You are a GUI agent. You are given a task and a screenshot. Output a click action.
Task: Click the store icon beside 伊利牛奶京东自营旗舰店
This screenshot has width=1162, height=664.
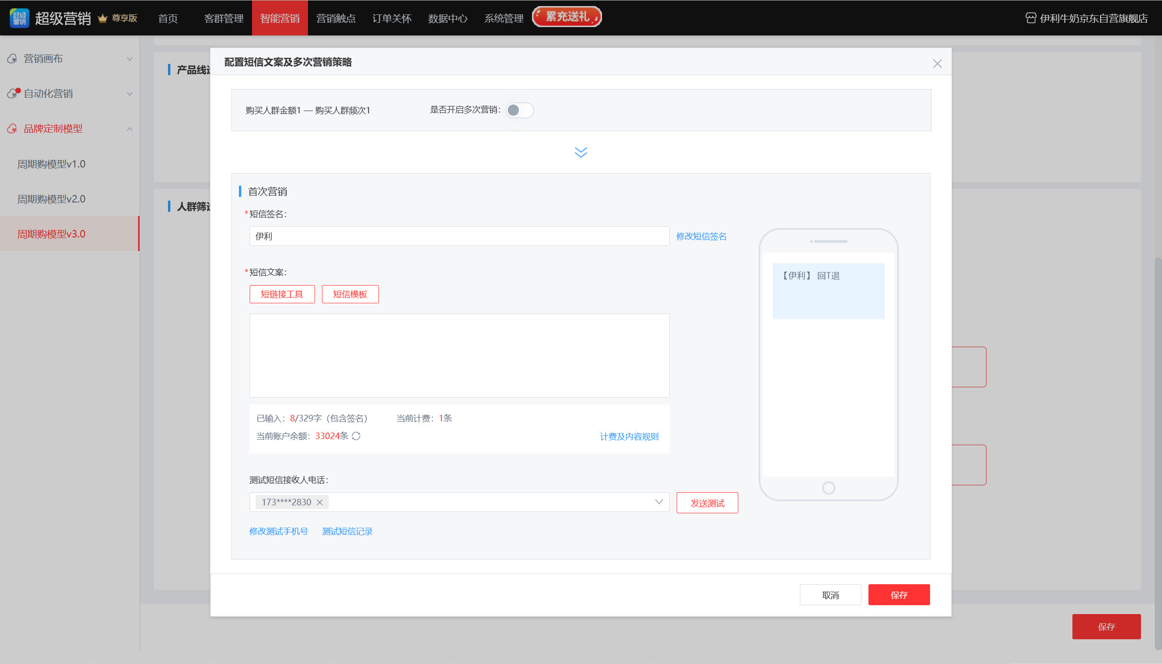pyautogui.click(x=1031, y=18)
